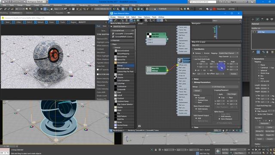Open the Utilities menu in Slate Material Editor
Viewport: 275px width, 155px height.
161,17
